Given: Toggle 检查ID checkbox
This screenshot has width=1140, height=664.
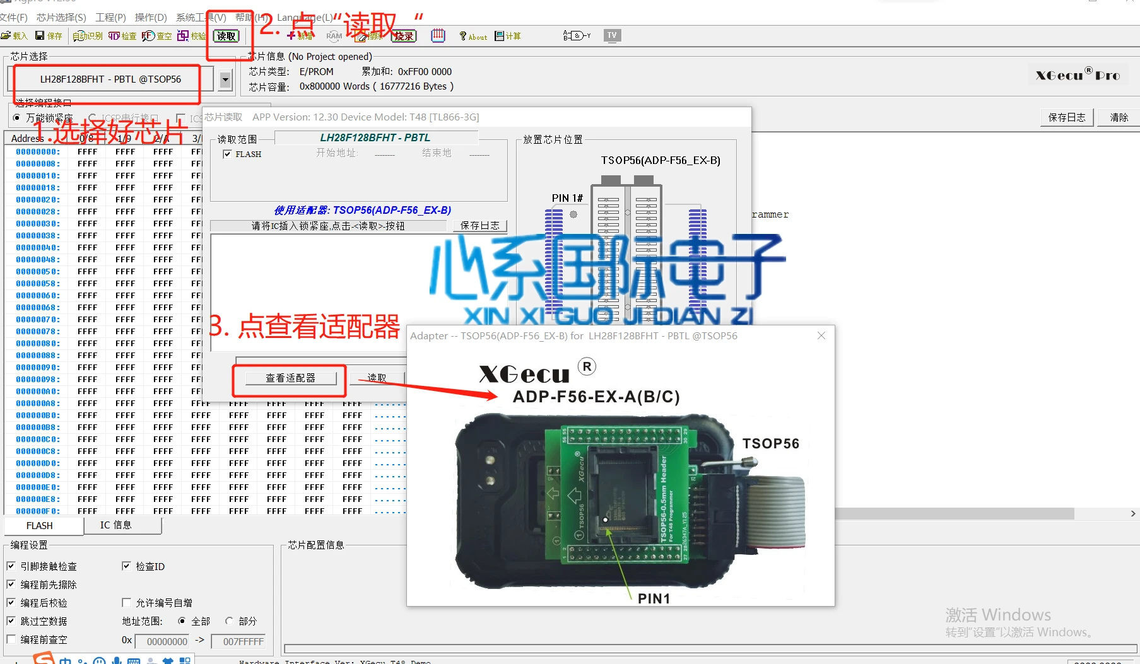Looking at the screenshot, I should click(x=126, y=566).
